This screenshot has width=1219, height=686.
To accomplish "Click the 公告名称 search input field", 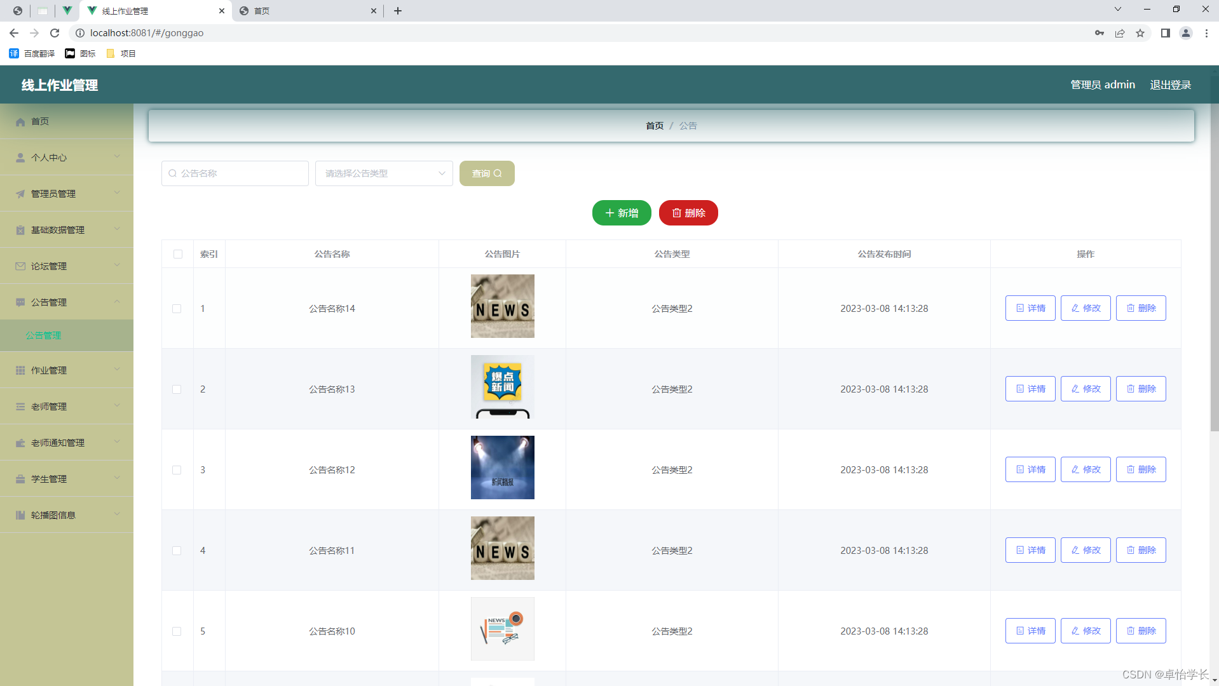I will 235,173.
